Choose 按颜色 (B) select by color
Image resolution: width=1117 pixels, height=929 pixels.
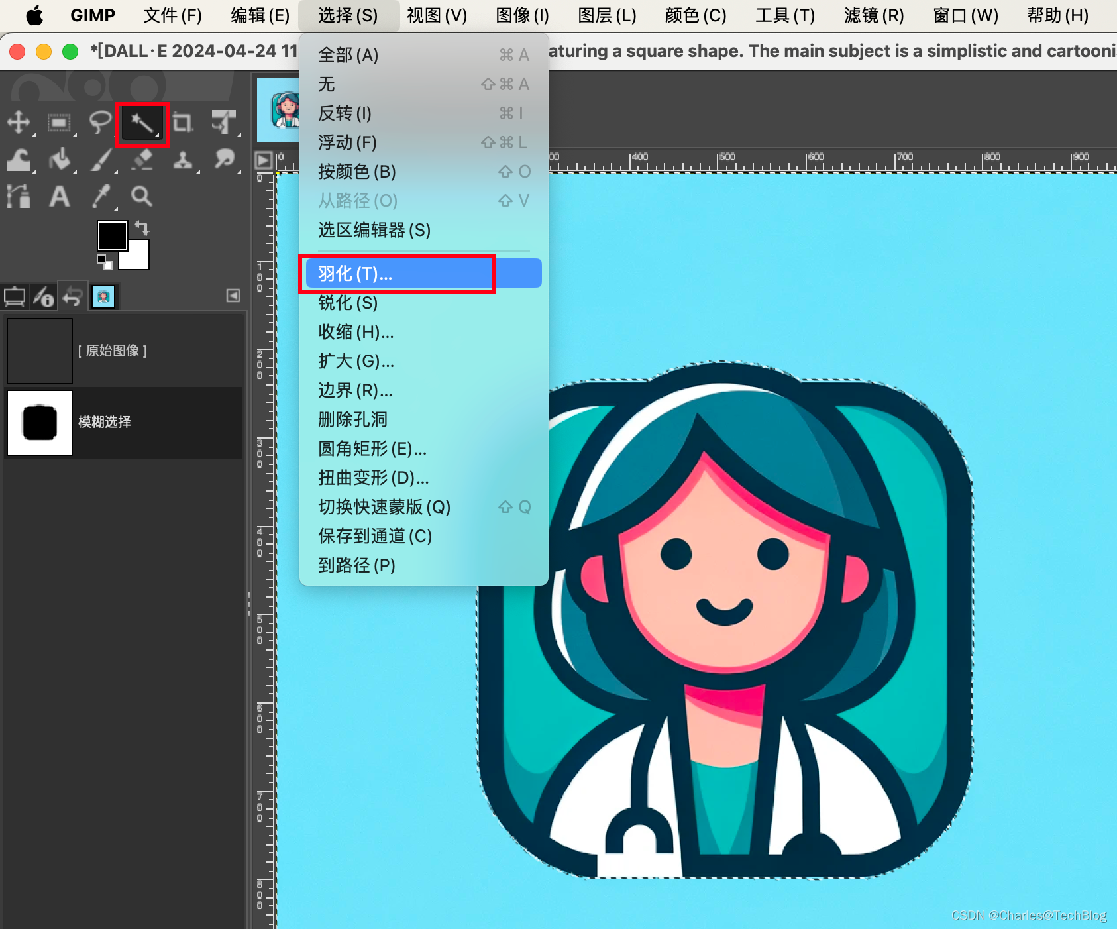click(423, 172)
